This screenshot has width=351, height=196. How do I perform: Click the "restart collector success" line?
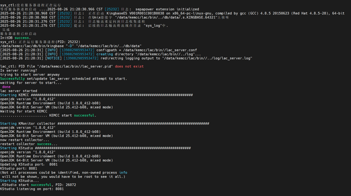28,144
